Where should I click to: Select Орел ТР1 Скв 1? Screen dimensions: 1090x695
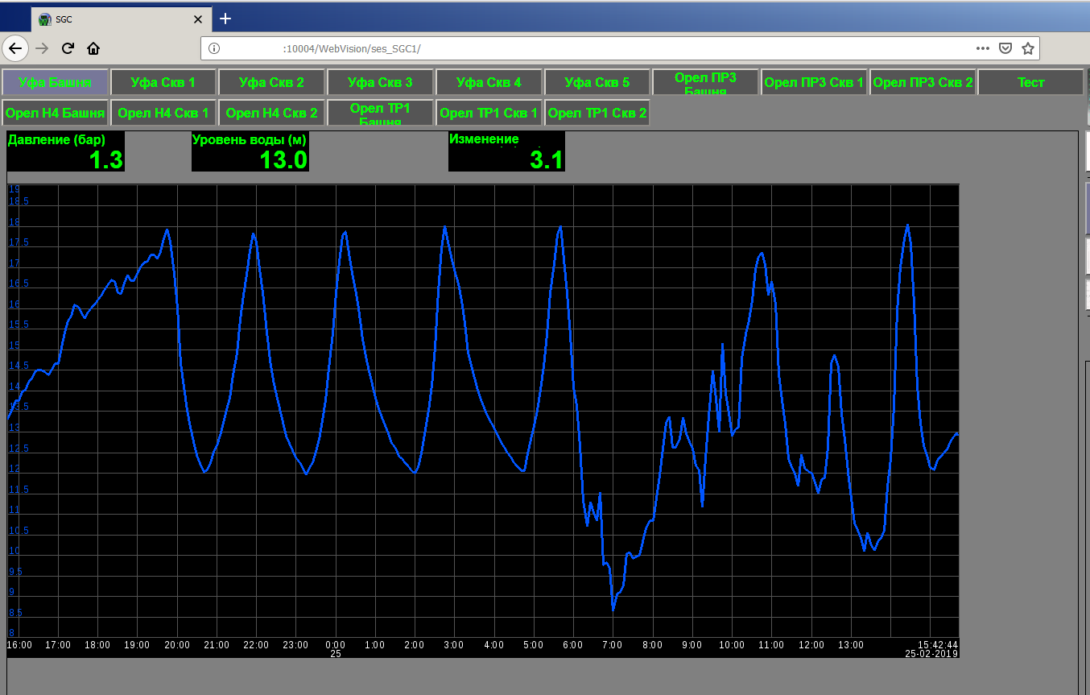coord(489,113)
